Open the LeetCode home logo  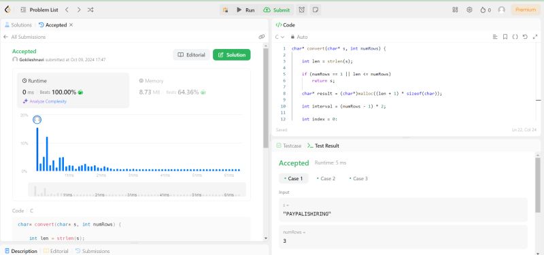[x=7, y=10]
